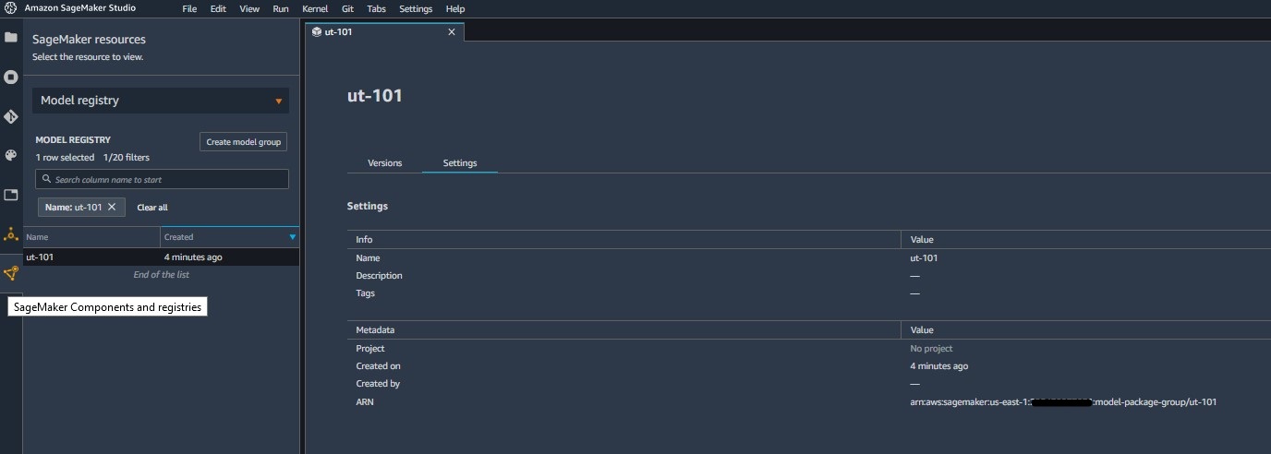Select the Settings tab
Viewport: 1271px width, 454px height.
point(460,163)
